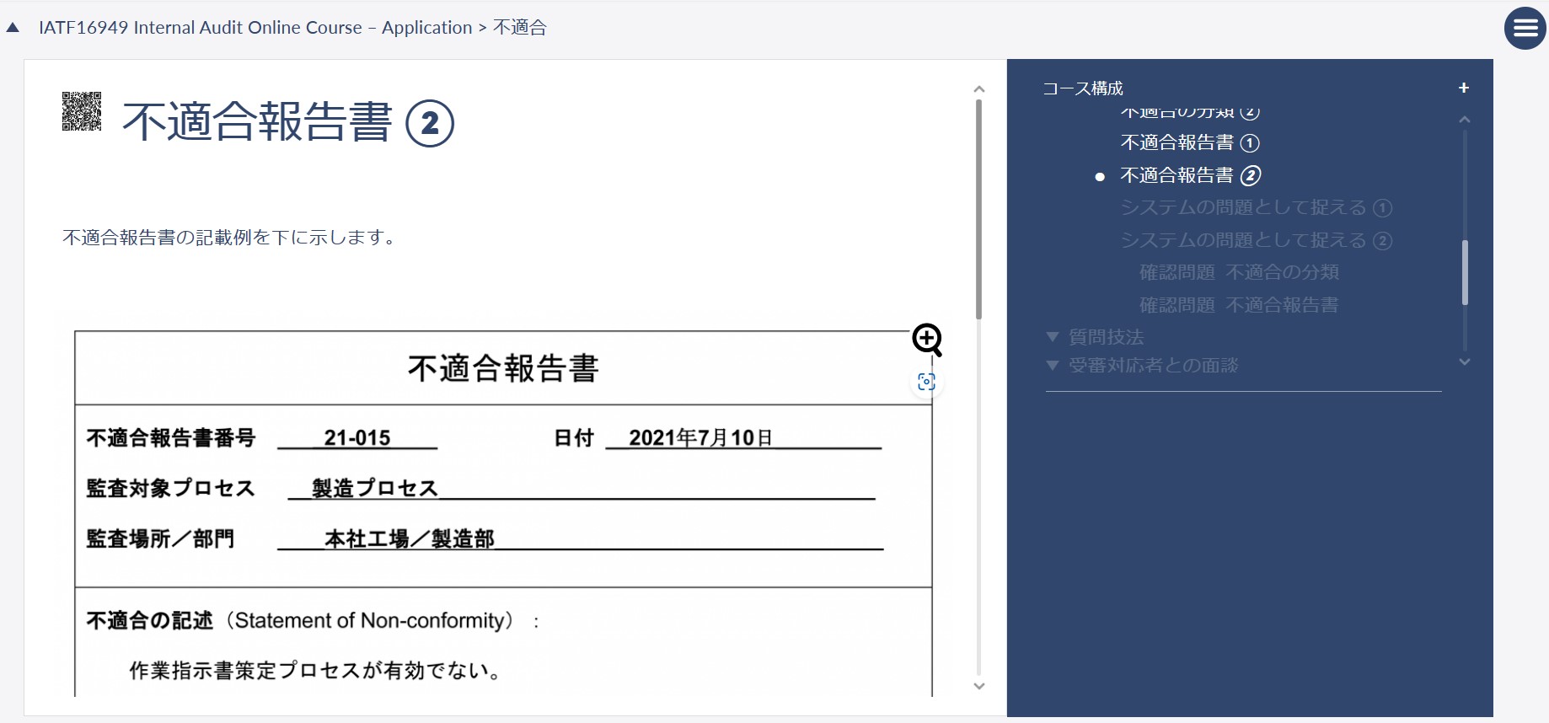The width and height of the screenshot is (1549, 723).
Task: Click the breadcrumb course title text
Action: click(255, 28)
